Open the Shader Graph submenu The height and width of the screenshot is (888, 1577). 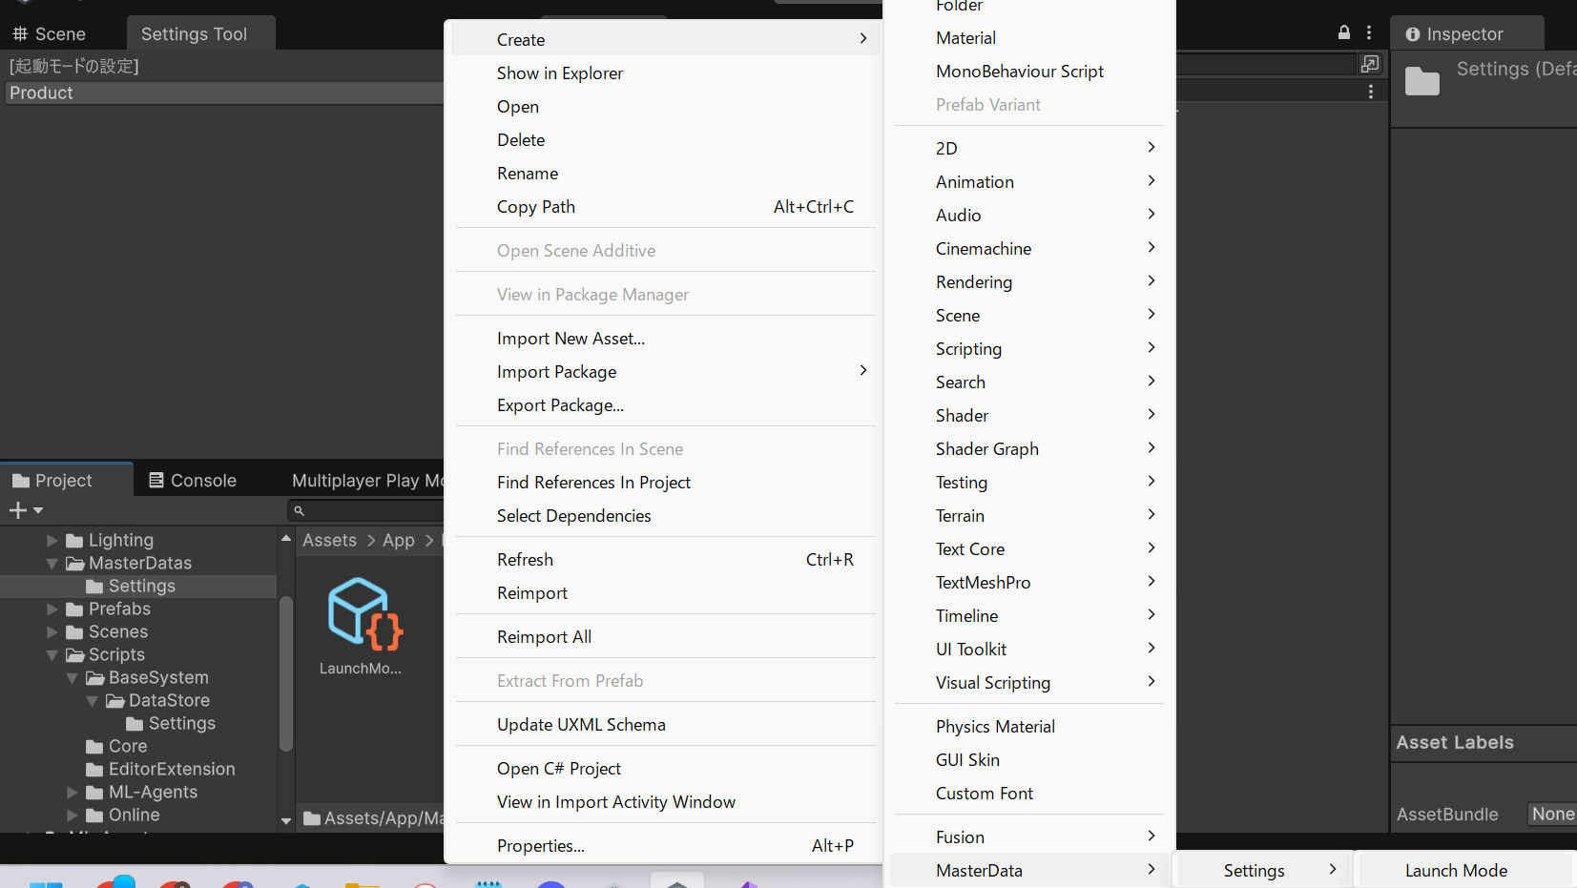pyautogui.click(x=1029, y=449)
